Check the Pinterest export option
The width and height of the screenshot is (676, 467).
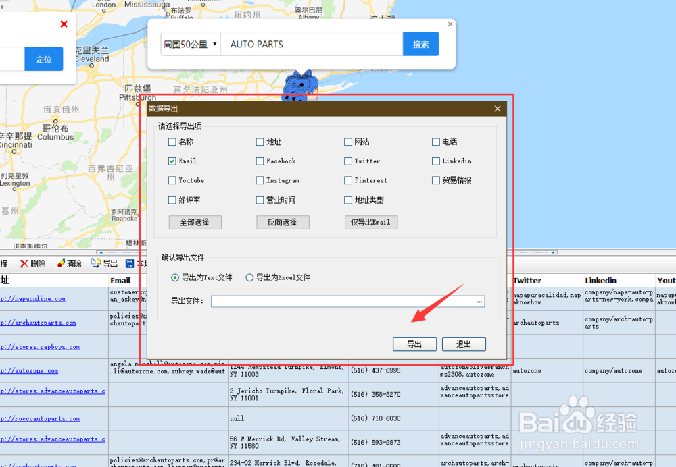click(x=348, y=180)
